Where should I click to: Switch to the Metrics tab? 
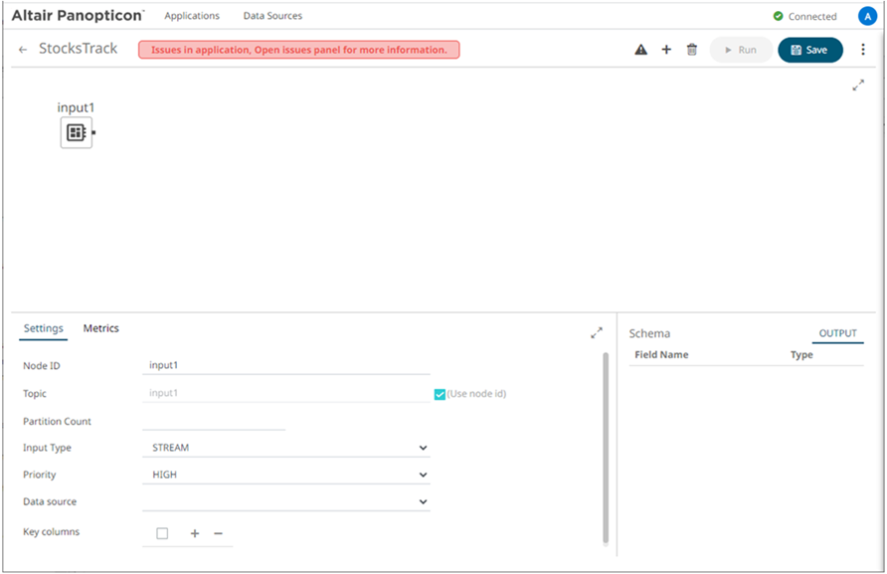[x=100, y=328]
